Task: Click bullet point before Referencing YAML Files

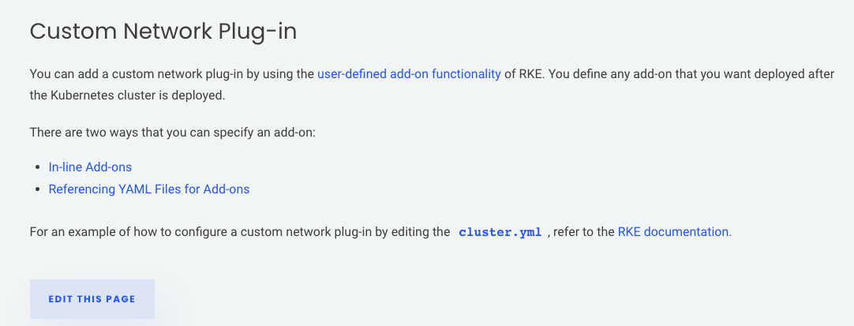Action: 38,190
